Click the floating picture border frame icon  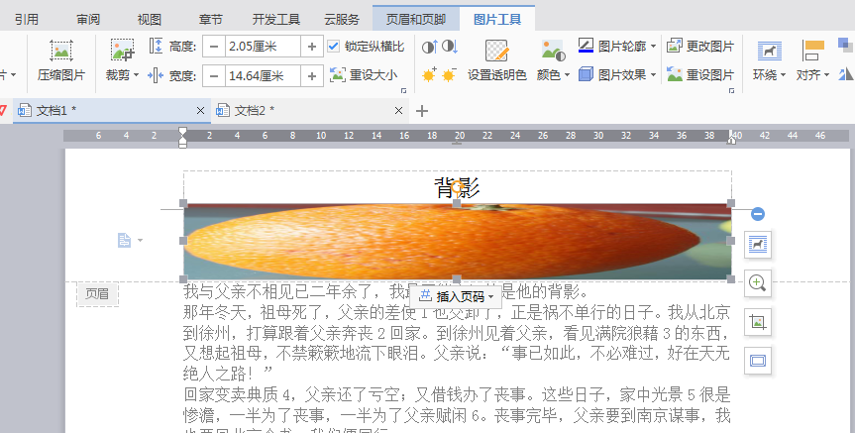click(758, 361)
